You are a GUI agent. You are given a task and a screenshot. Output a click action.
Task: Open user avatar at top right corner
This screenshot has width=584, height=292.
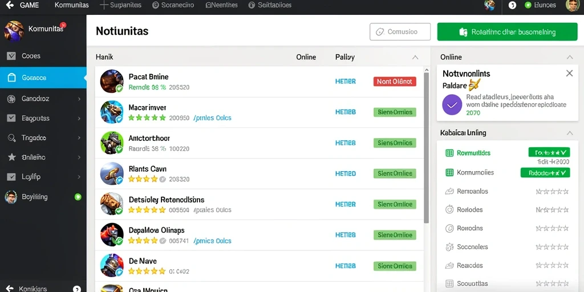click(572, 5)
